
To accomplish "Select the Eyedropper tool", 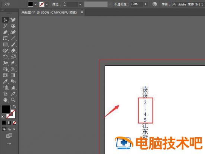I will (x=5, y=82).
